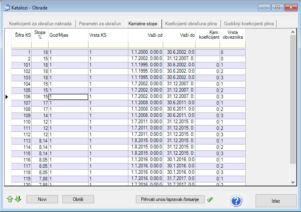Select the Kamatne stope tab
The image size is (301, 212).
(x=143, y=24)
